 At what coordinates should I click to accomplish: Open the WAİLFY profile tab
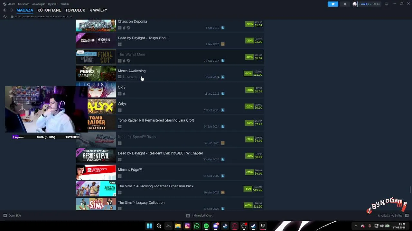(x=98, y=10)
